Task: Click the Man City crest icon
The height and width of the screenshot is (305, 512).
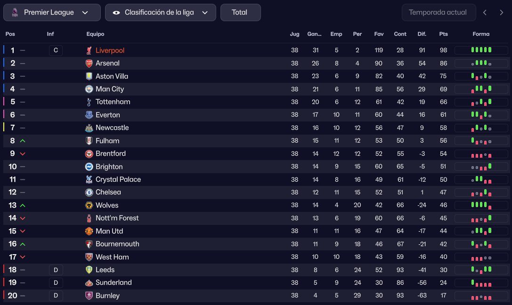Action: (89, 89)
